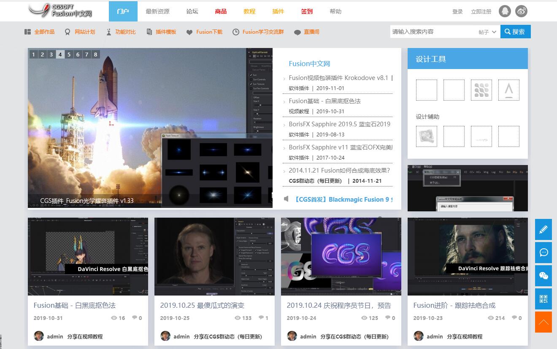Open the sidebar Fusion software screenshot thumbnail
557x349 pixels.
(x=468, y=188)
